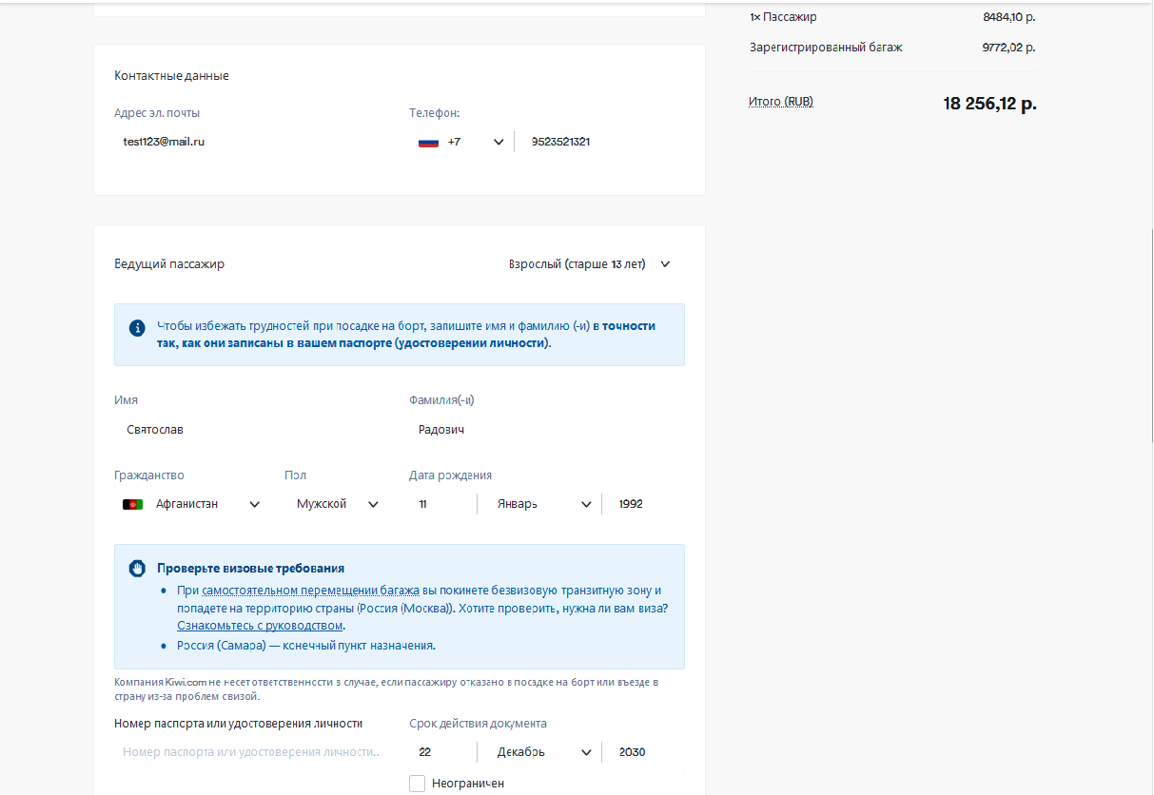Follow the Ознакомьтесь с руководством link

pyautogui.click(x=261, y=626)
